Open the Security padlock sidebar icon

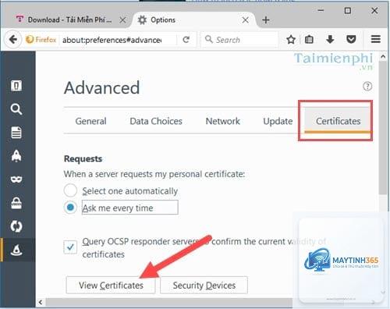[16, 203]
